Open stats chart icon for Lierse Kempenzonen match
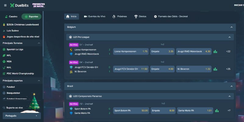Image resolution: width=244 pixels, height=122 pixels. pos(215,52)
